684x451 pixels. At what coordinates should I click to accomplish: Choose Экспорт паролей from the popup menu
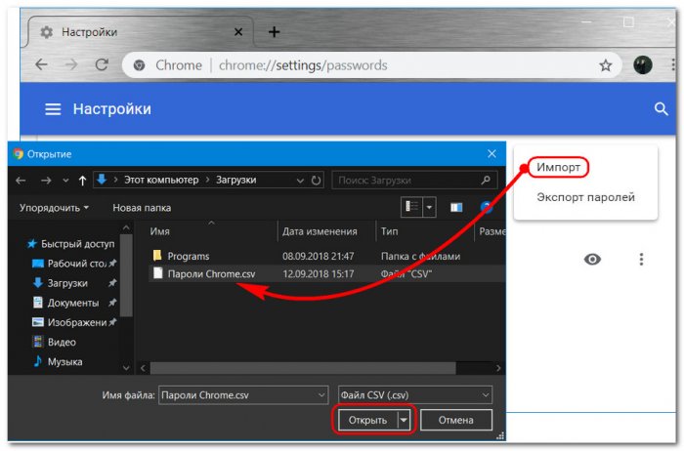585,197
